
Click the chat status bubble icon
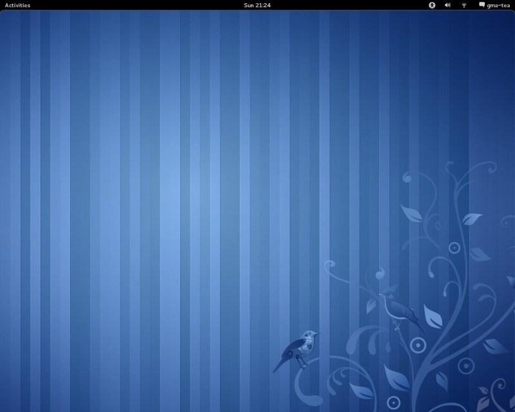click(x=482, y=5)
